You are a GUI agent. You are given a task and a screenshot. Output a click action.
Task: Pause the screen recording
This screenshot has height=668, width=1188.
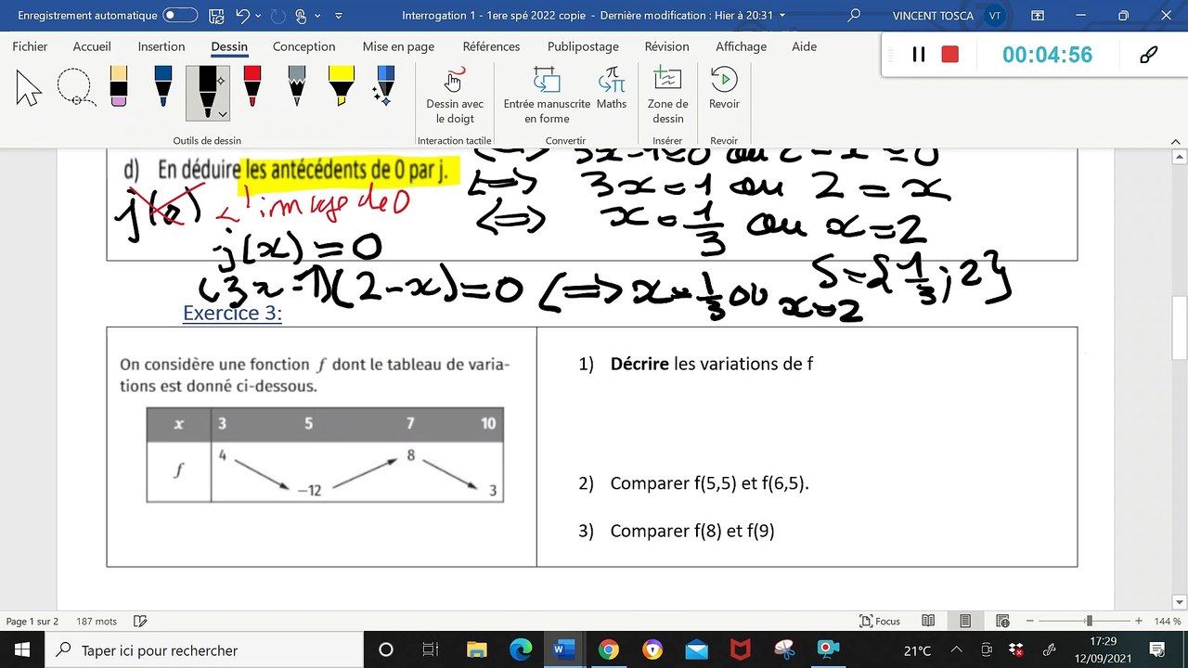point(919,55)
